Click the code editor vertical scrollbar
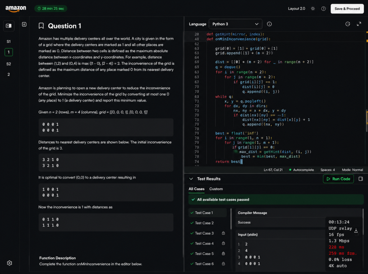This screenshot has height=274, width=368. click(367, 121)
